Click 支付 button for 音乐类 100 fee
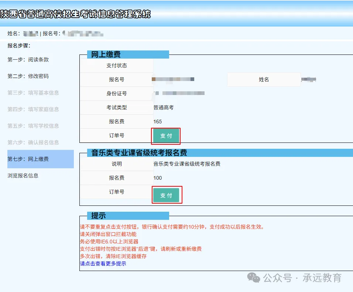This screenshot has width=353, height=292. click(166, 195)
